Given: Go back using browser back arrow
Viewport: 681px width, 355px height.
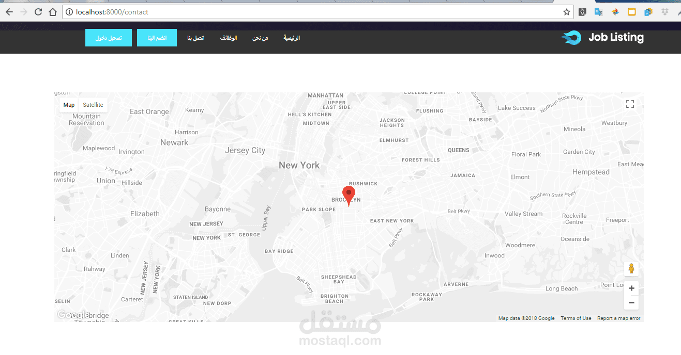Looking at the screenshot, I should pyautogui.click(x=9, y=12).
